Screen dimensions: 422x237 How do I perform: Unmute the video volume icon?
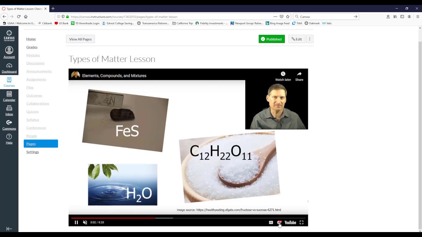[x=85, y=223]
